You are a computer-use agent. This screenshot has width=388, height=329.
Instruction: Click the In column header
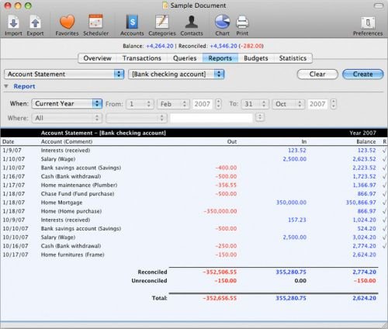[304, 141]
